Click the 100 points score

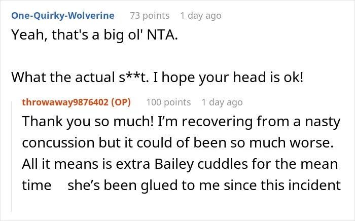[168, 102]
